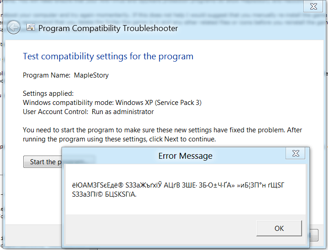The width and height of the screenshot is (328, 250).
Task: Click the gray button strip beside OK
Action: click(x=160, y=228)
